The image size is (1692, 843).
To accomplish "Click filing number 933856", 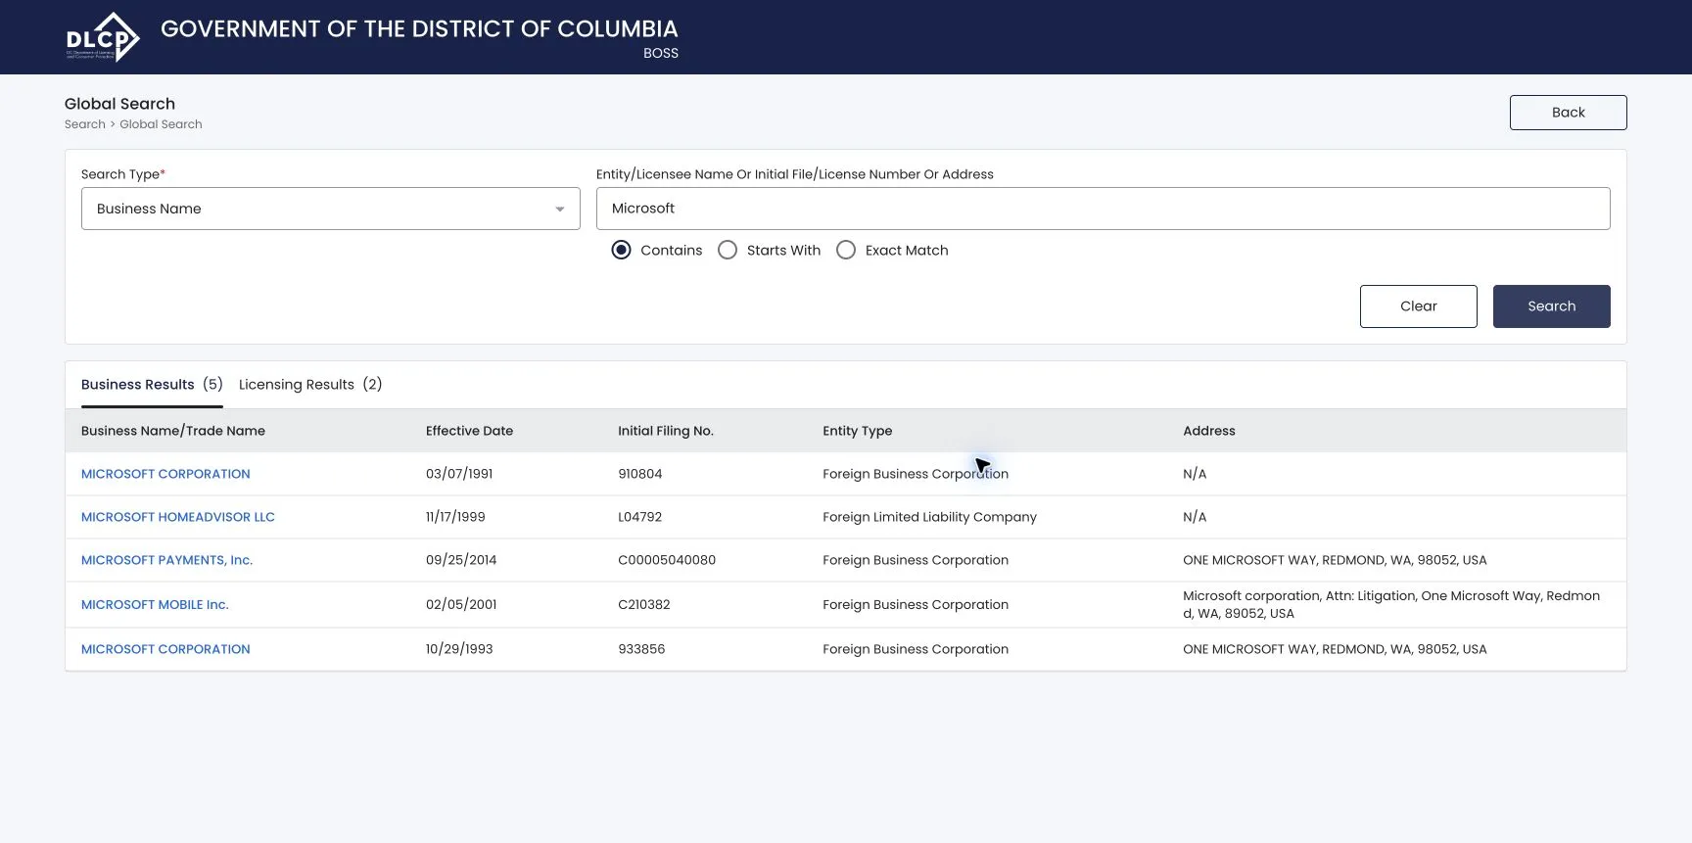I will 641,649.
